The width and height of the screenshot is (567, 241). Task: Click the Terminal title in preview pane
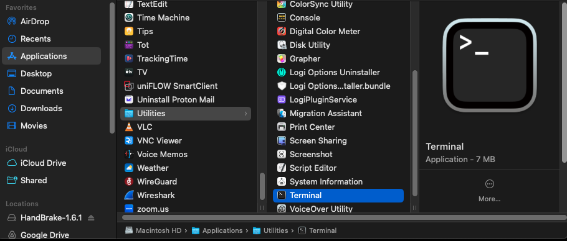[444, 147]
